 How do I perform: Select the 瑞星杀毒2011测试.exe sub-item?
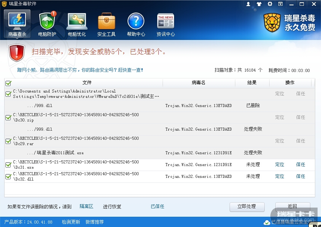(x=55, y=153)
